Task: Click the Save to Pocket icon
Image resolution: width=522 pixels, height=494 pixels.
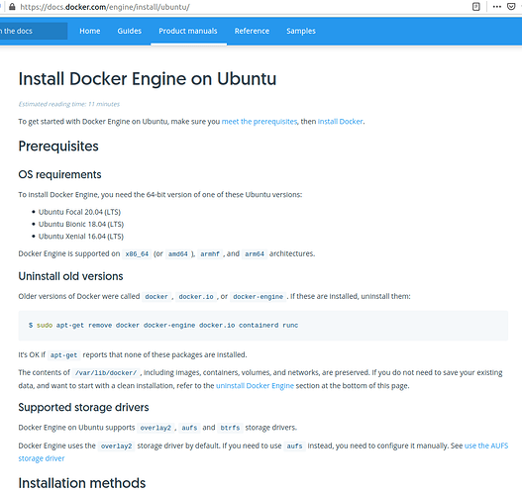Action: [x=511, y=7]
